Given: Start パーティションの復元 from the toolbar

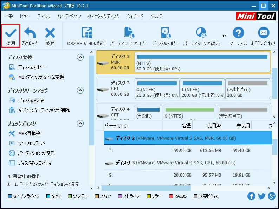Looking at the screenshot, I should click(201, 36).
